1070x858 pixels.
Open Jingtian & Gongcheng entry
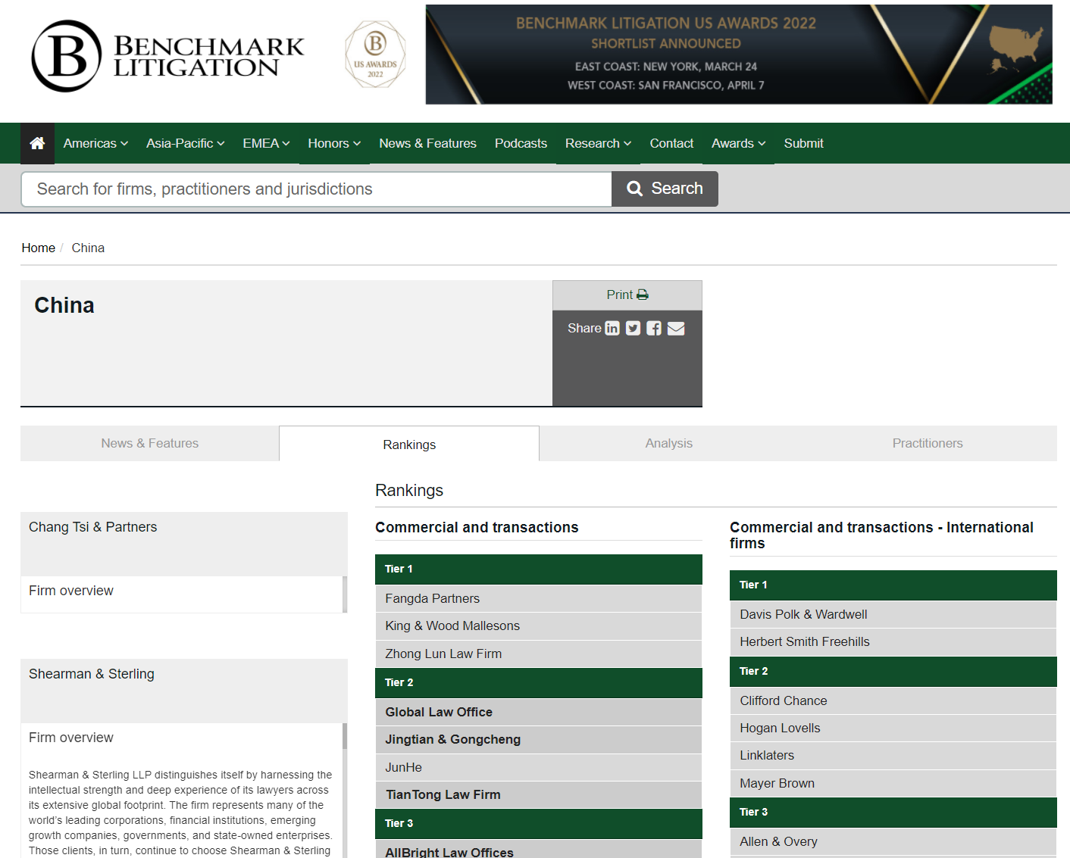(538, 739)
